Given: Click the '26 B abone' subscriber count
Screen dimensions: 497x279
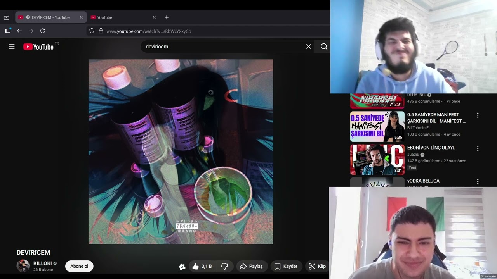Looking at the screenshot, I should [43, 270].
